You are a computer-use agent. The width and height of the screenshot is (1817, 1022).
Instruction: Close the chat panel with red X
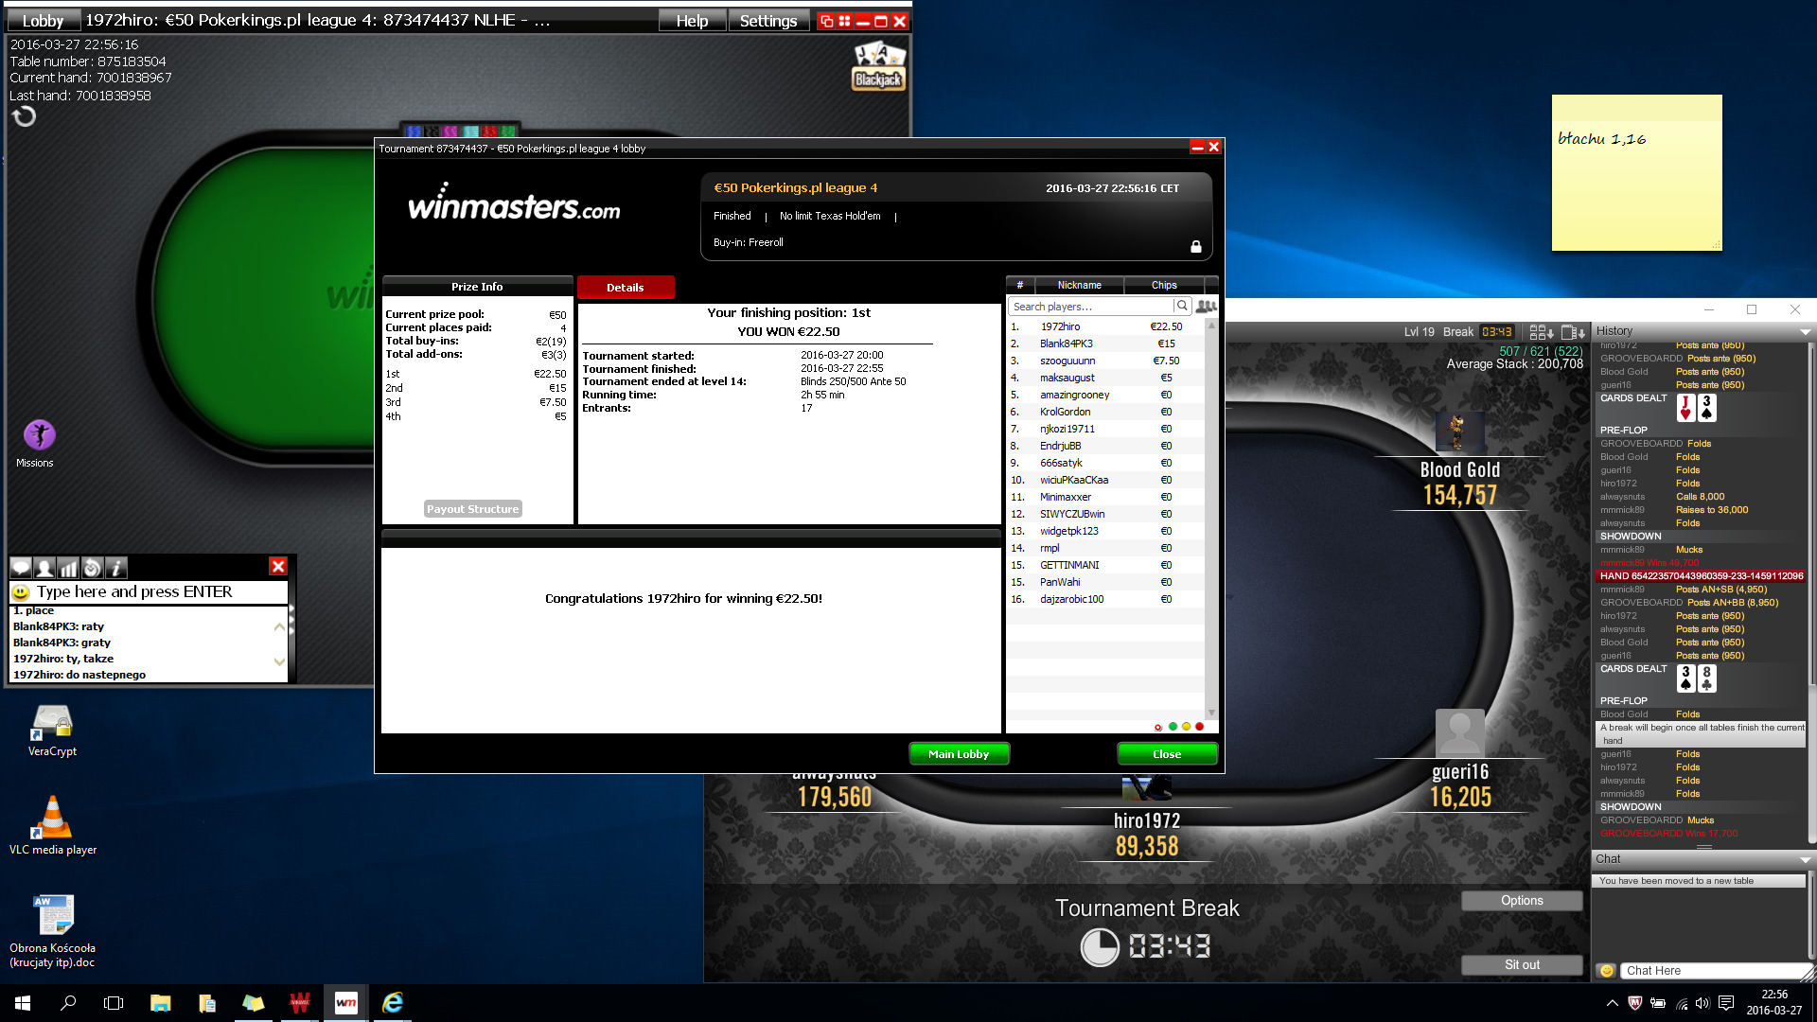(278, 566)
